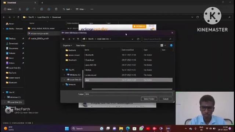Open view options dropdown arrow in dialog

click(x=165, y=45)
